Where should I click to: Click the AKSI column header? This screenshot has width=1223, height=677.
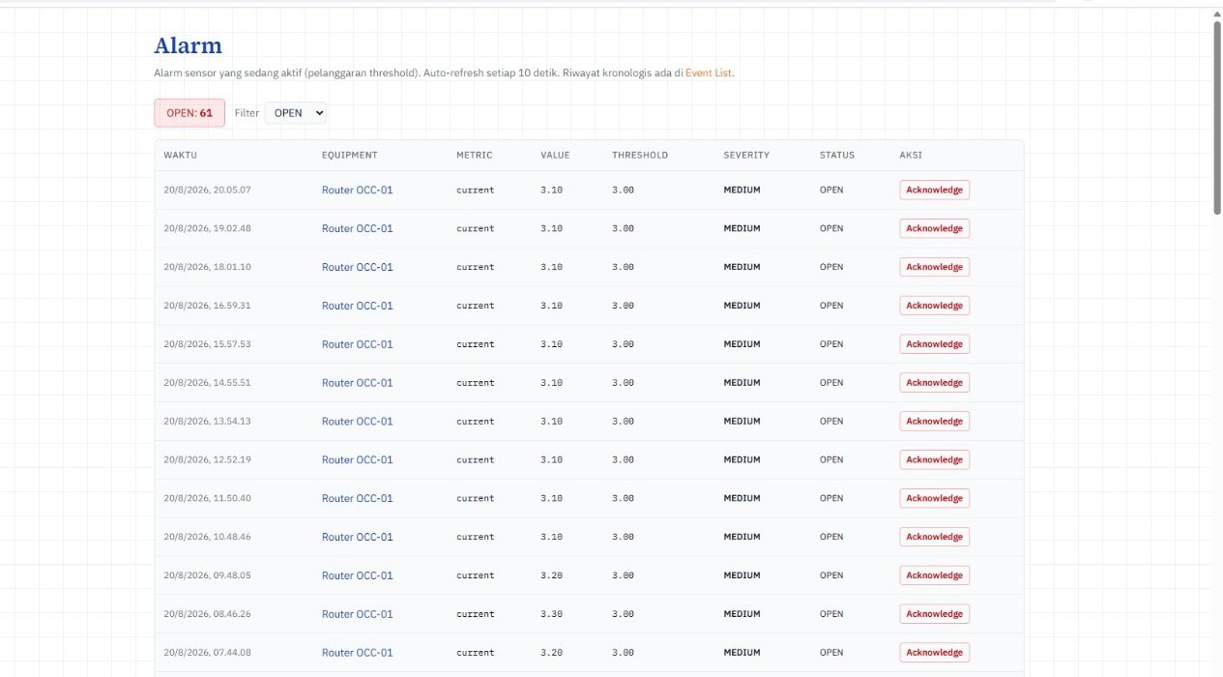pyautogui.click(x=911, y=155)
